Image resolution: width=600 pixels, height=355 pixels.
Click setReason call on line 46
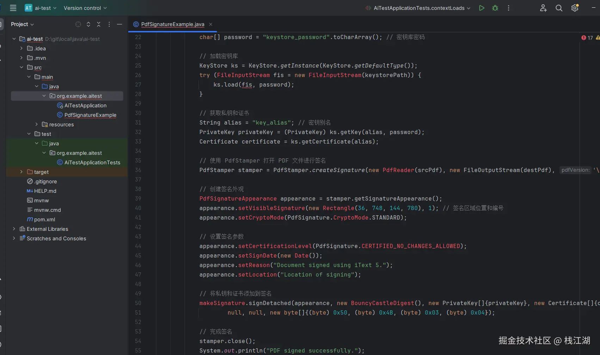(254, 265)
